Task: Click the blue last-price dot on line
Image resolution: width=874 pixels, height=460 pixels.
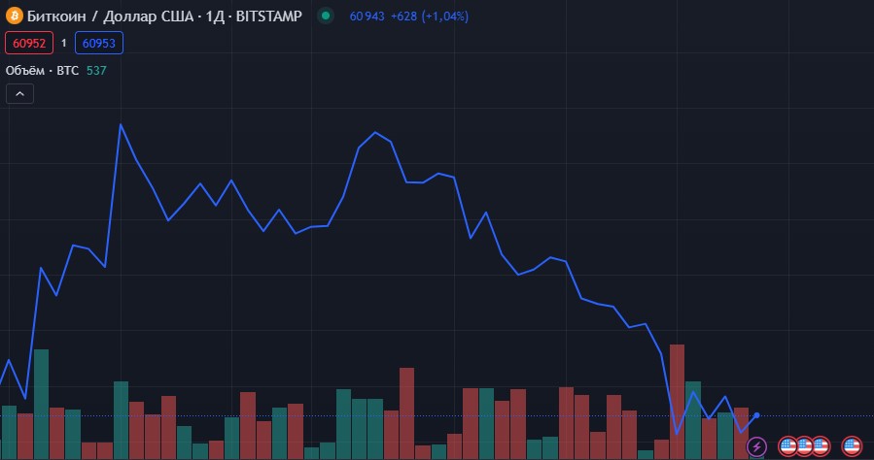Action: pos(756,415)
